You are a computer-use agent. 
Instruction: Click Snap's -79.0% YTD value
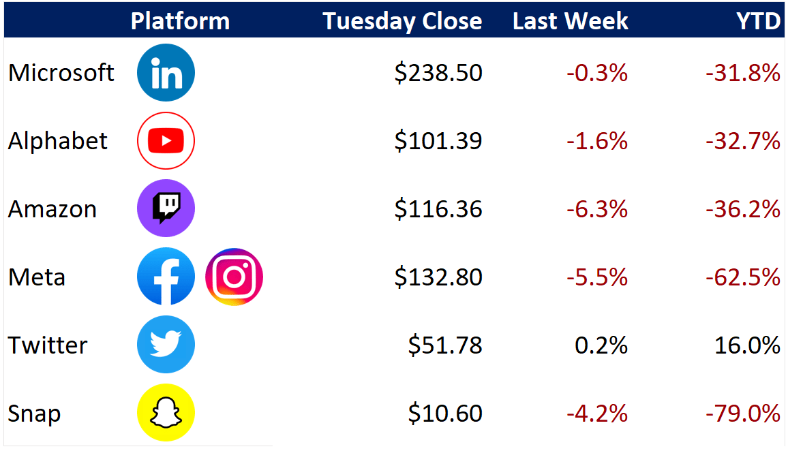point(743,414)
